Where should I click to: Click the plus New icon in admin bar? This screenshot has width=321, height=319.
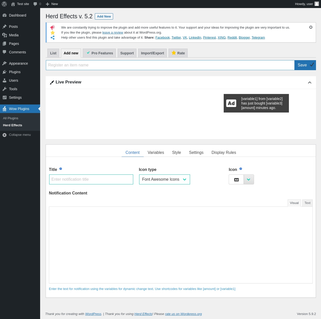[47, 4]
